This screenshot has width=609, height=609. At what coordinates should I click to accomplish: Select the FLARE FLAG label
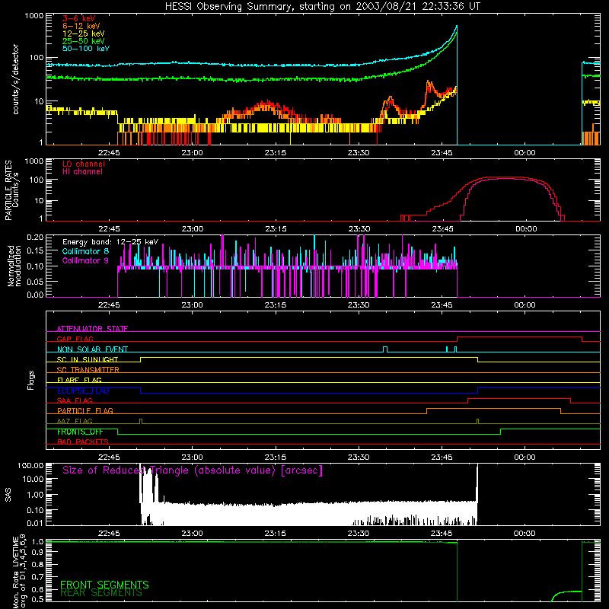tap(79, 380)
